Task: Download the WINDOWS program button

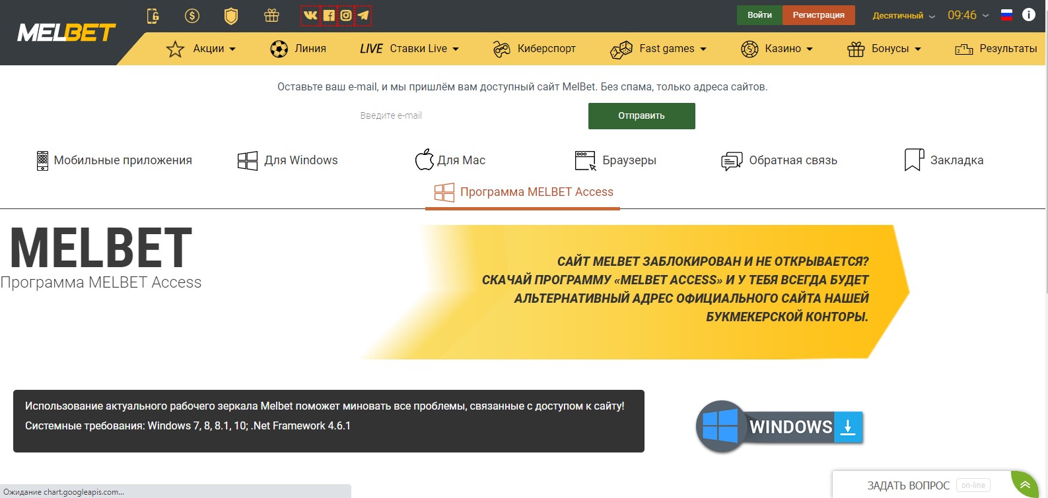Action: 780,427
